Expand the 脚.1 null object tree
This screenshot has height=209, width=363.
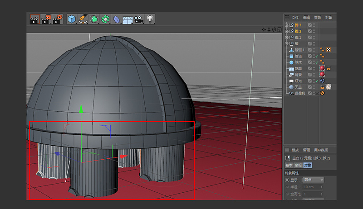point(286,38)
